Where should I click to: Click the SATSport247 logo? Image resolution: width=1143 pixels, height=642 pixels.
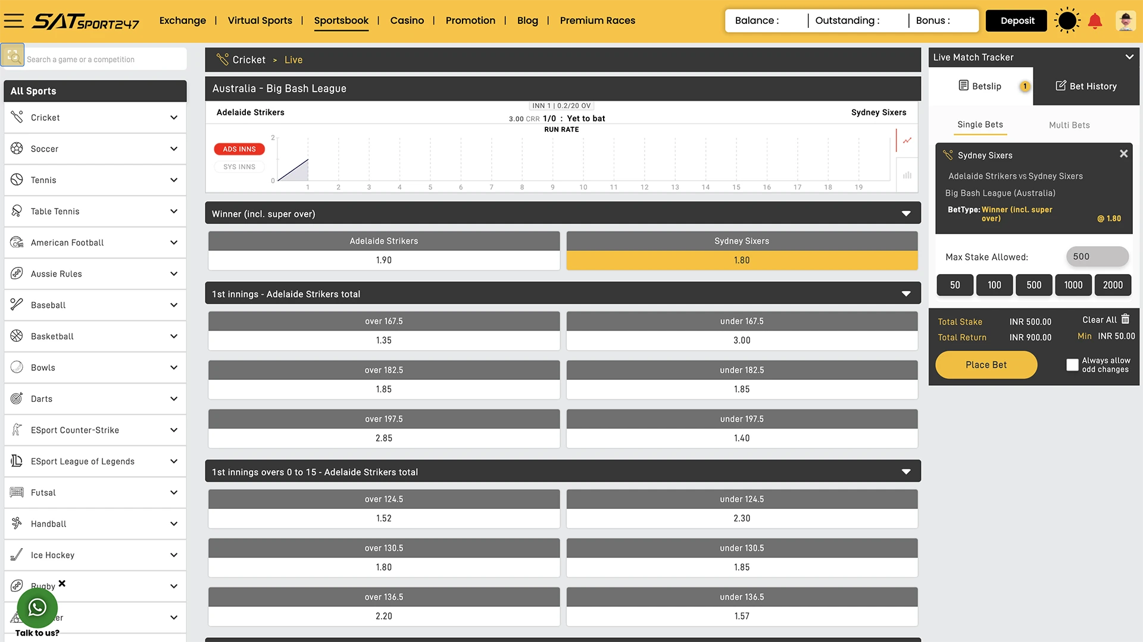(x=86, y=21)
